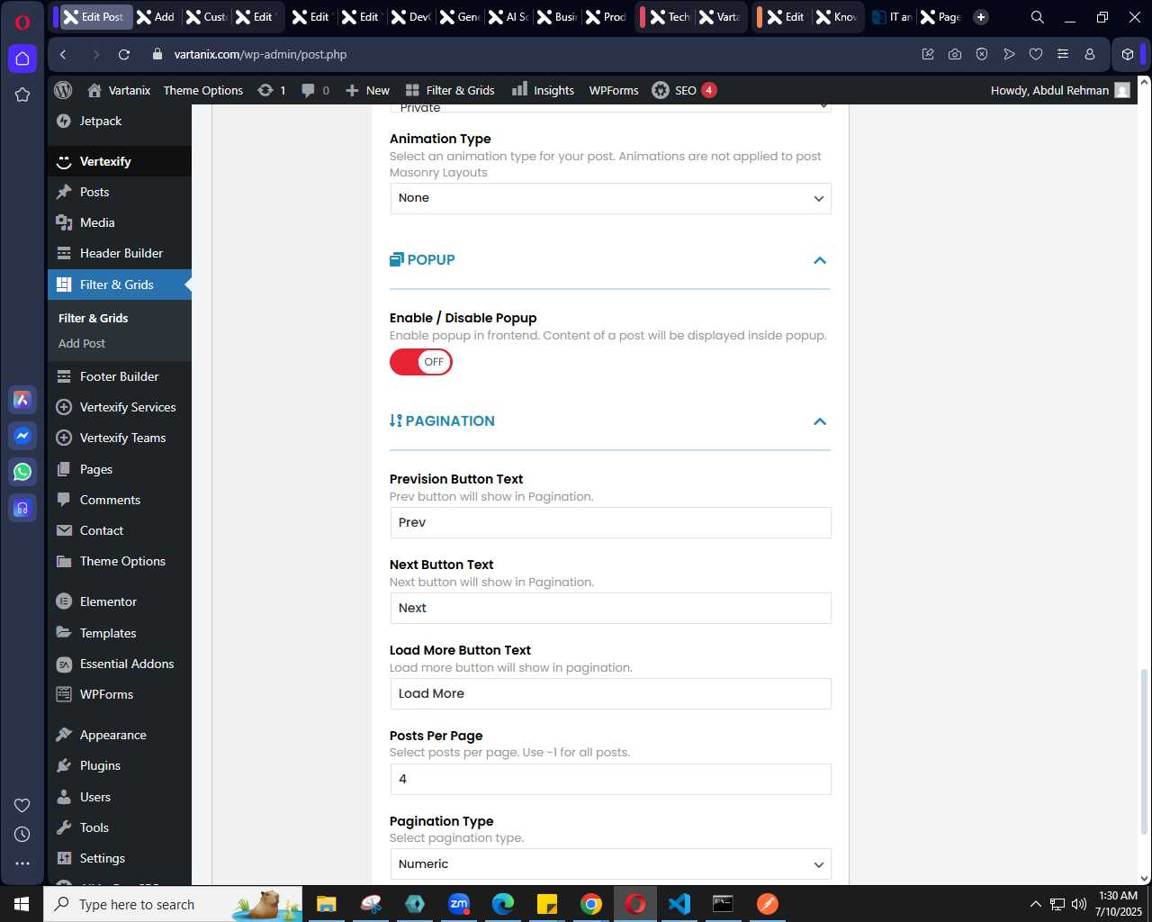The width and height of the screenshot is (1152, 922).
Task: Open comments bubble in admin bar
Action: (316, 90)
